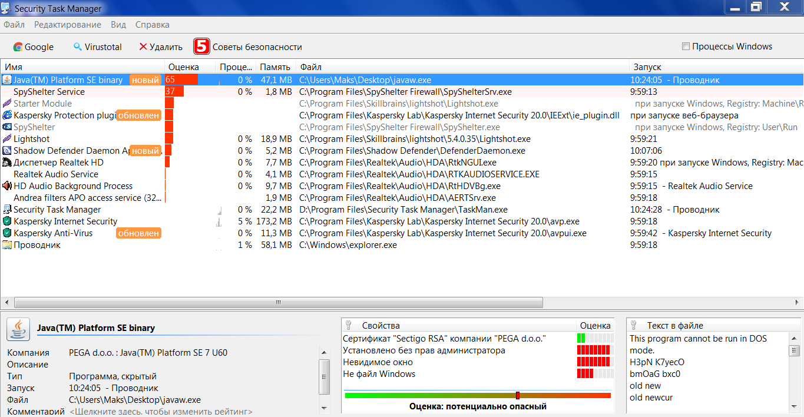The width and height of the screenshot is (804, 417).
Task: Sort the list by Оценка column header
Action: tap(190, 67)
